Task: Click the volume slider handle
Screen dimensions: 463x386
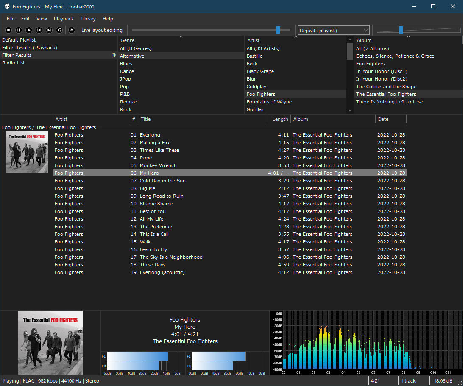Action: [401, 30]
